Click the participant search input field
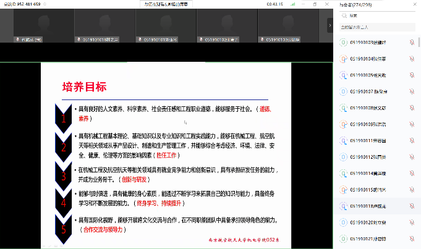Viewport: 421px width, 249px height. [377, 15]
